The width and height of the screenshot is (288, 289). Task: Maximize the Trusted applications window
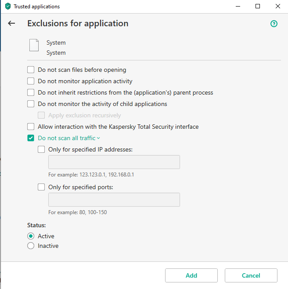pos(258,6)
